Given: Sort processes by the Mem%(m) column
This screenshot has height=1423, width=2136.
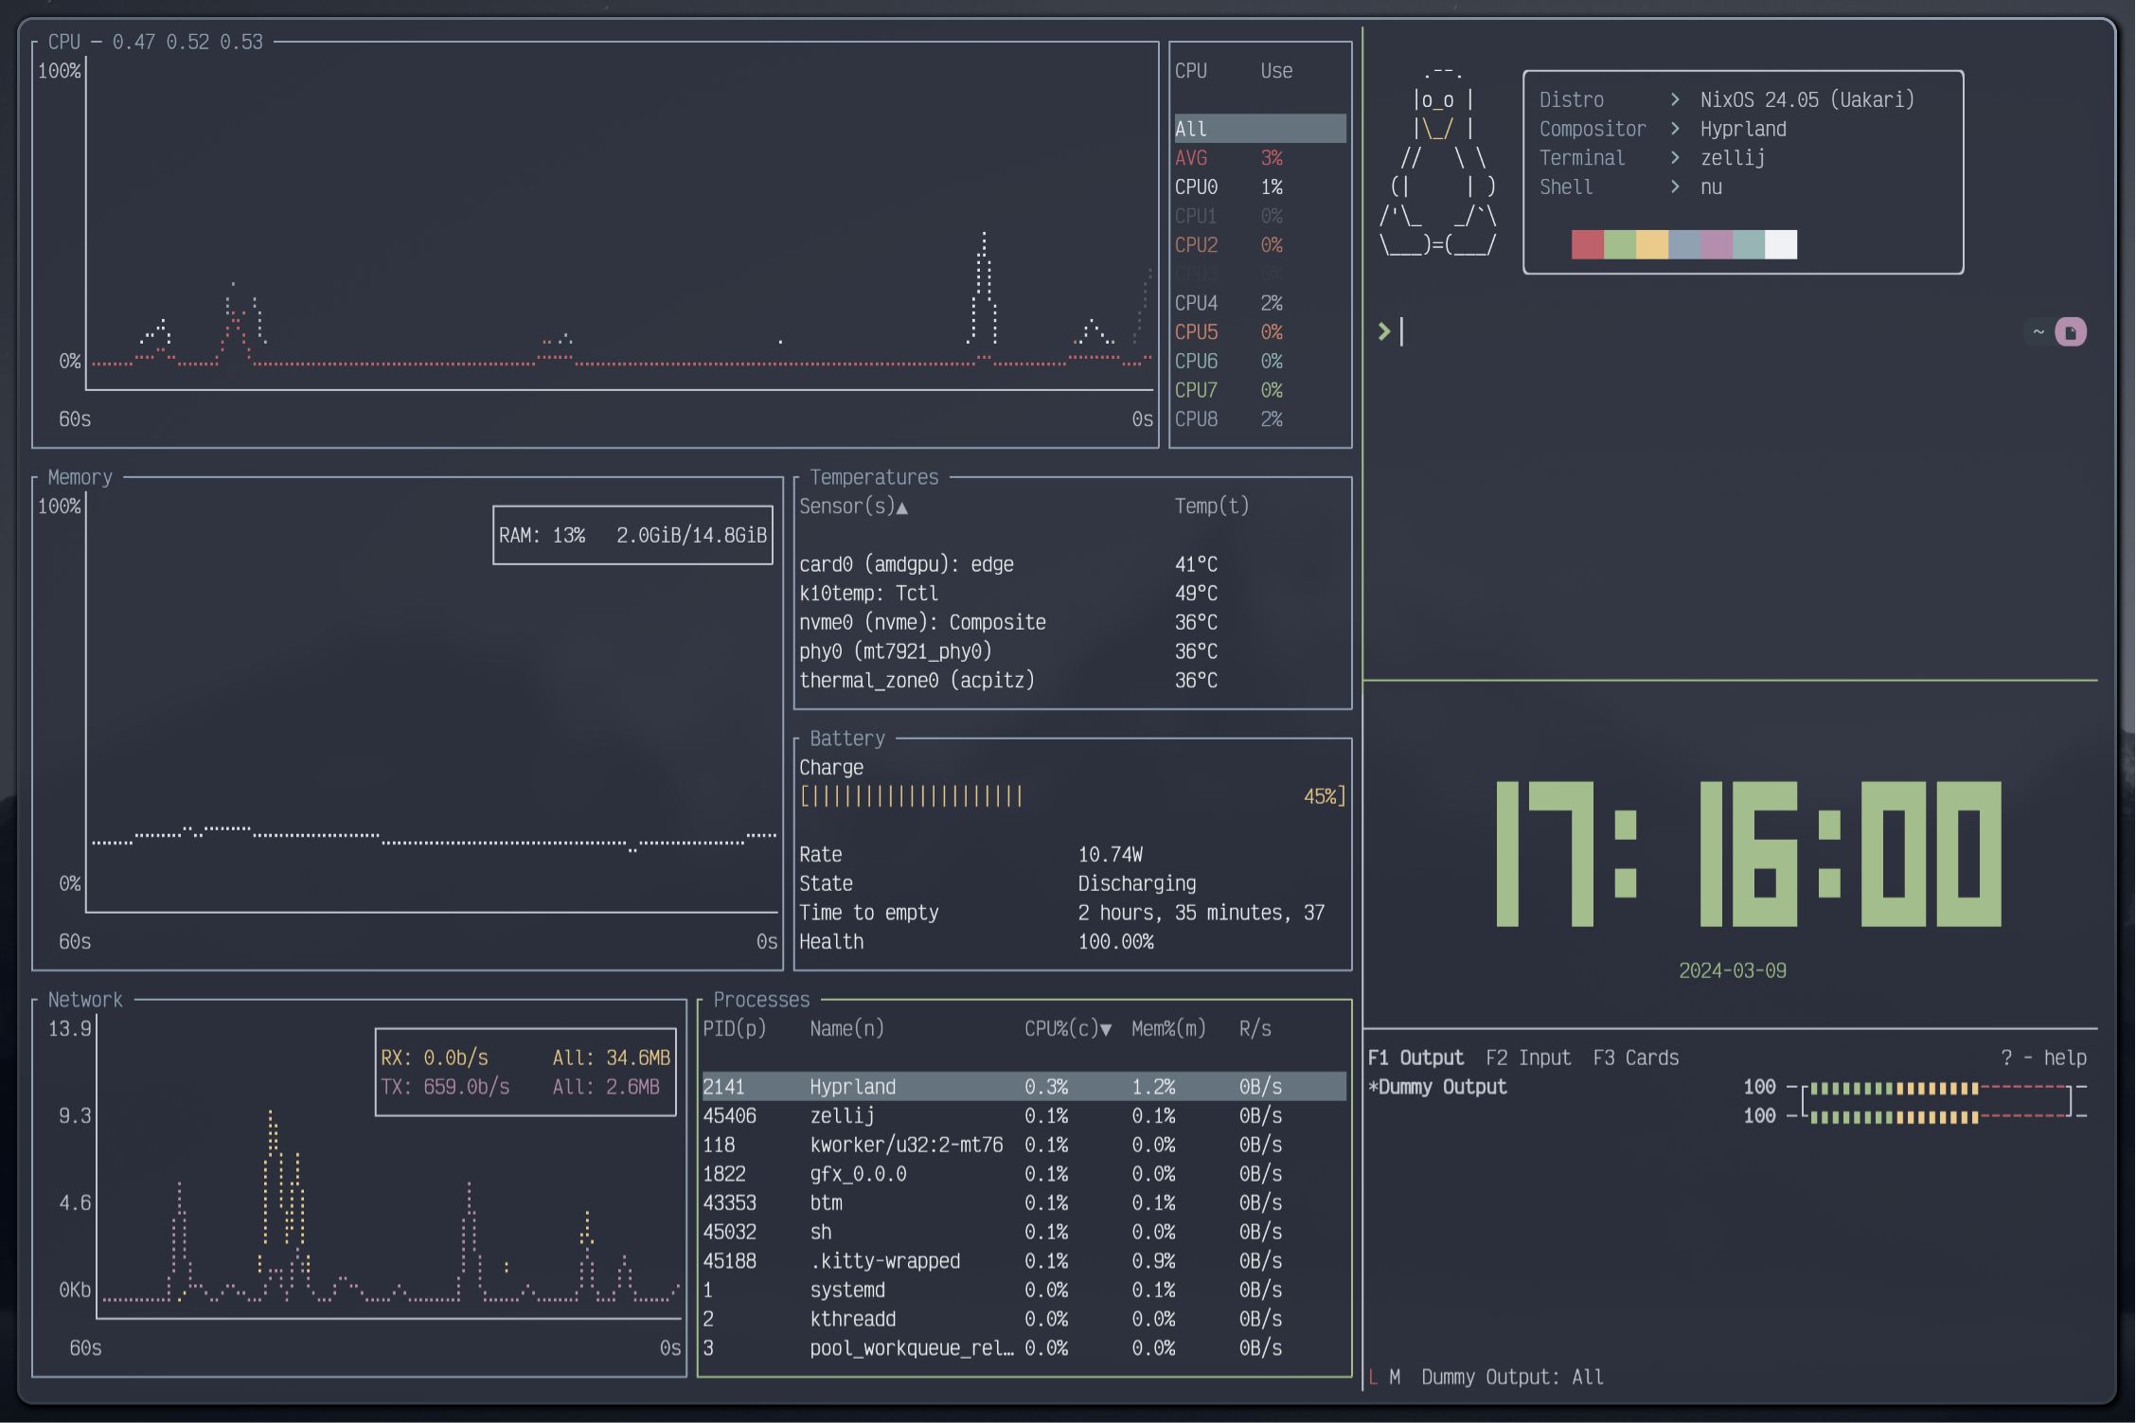Looking at the screenshot, I should click(1168, 1029).
